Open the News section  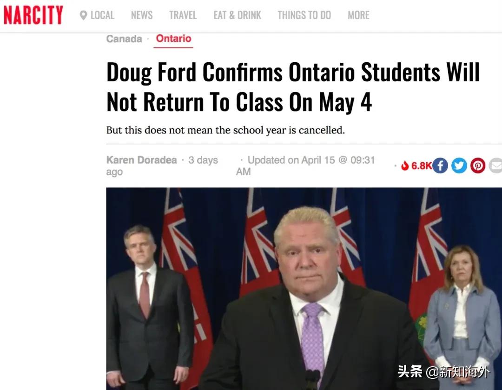[x=142, y=15]
